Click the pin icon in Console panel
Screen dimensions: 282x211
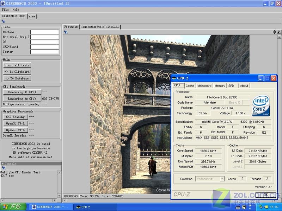pos(4,168)
